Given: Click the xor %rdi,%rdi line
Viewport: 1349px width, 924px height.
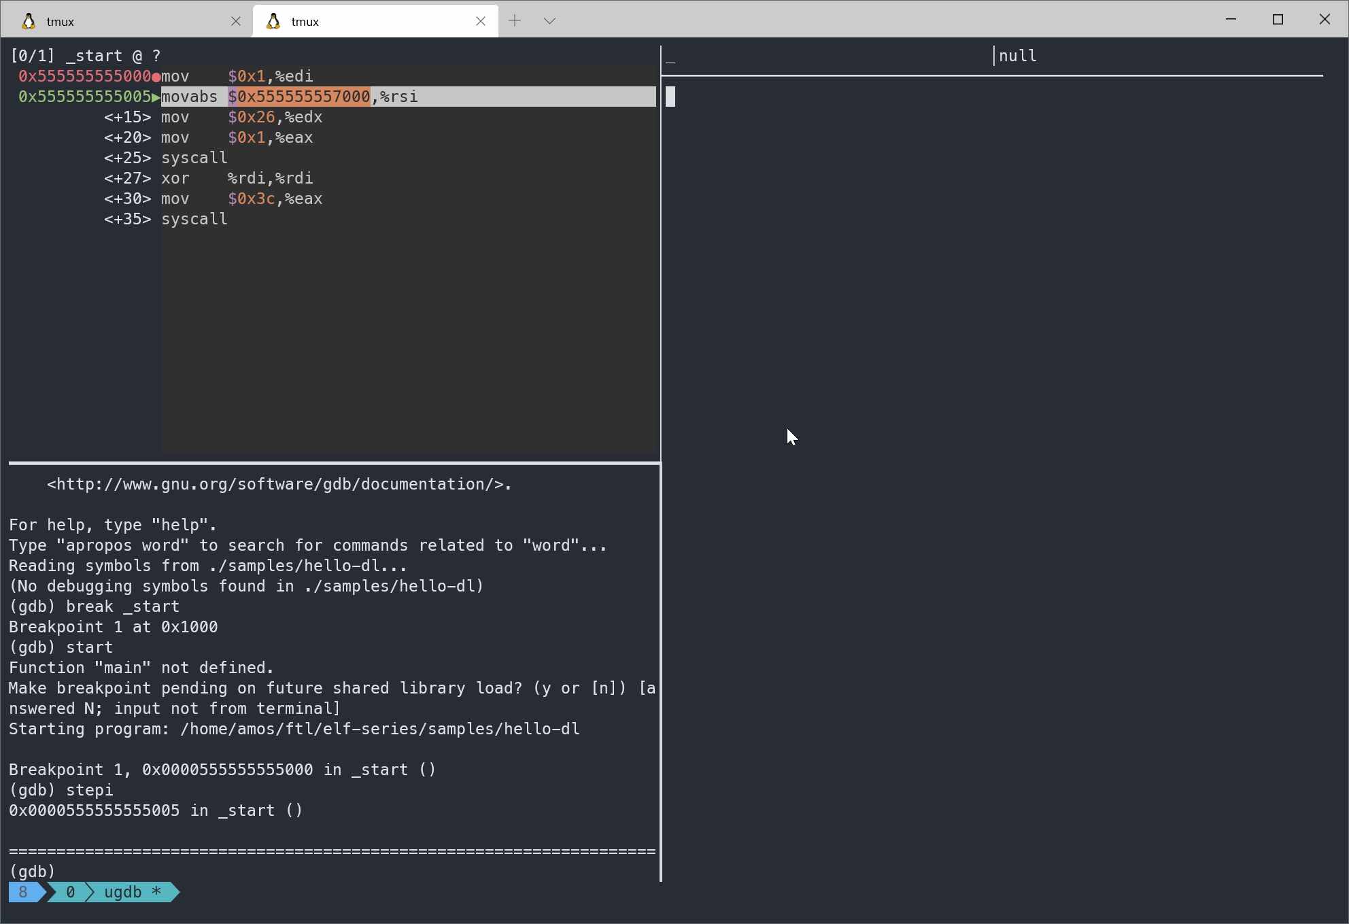Looking at the screenshot, I should [x=237, y=178].
